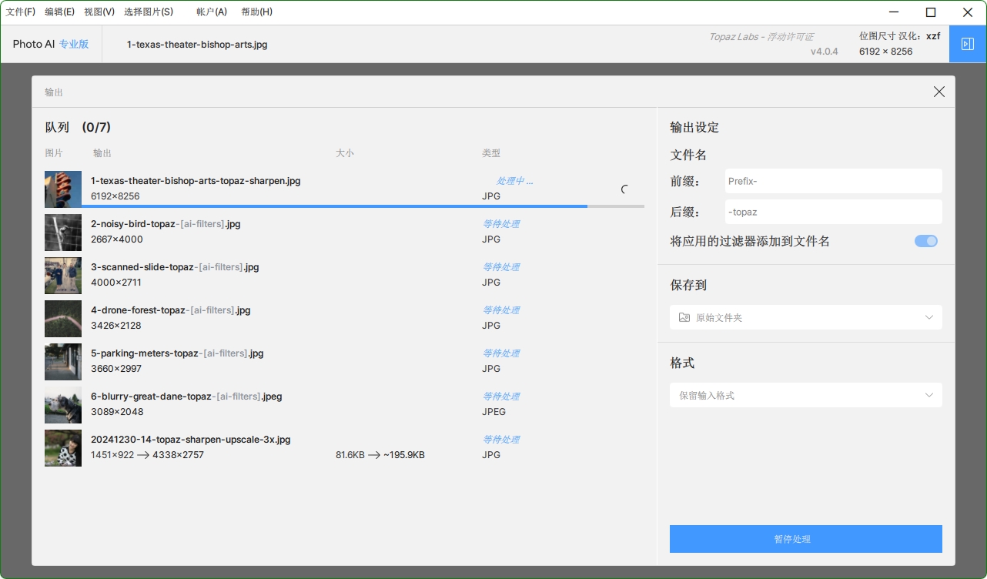Click the Prefix- filename input field
Image resolution: width=987 pixels, height=579 pixels.
(x=833, y=181)
